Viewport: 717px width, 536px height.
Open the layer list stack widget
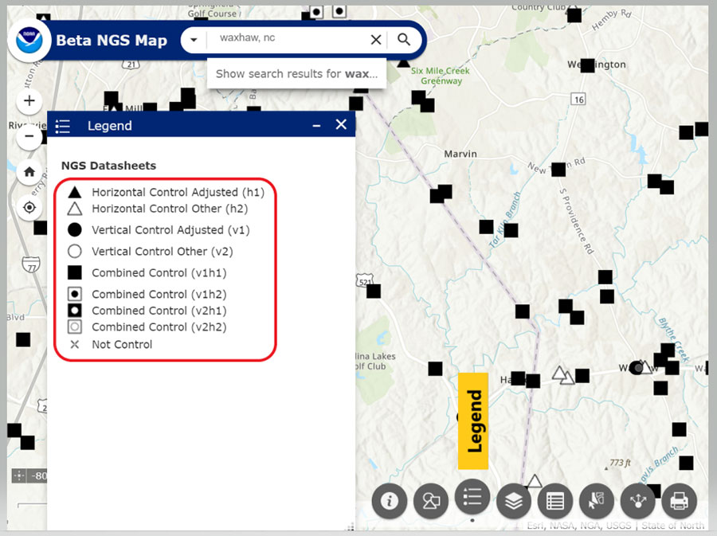pyautogui.click(x=514, y=501)
